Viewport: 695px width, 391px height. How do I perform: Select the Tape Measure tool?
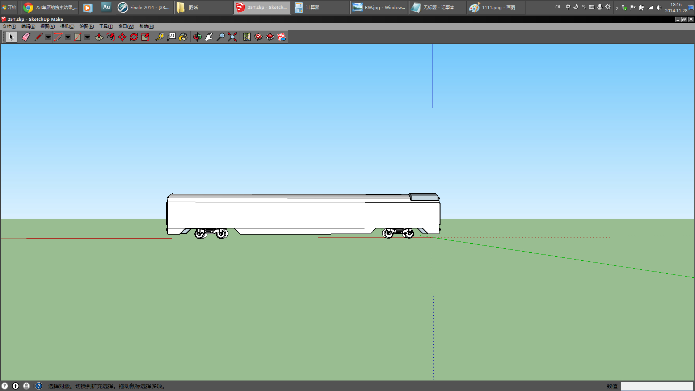click(x=160, y=37)
